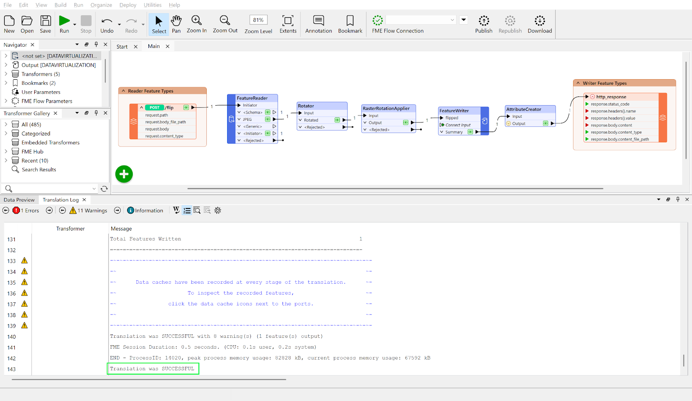Screen dimensions: 692x401
Task: Go to previous warning arrow before 11 Warnings
Action: click(x=62, y=210)
